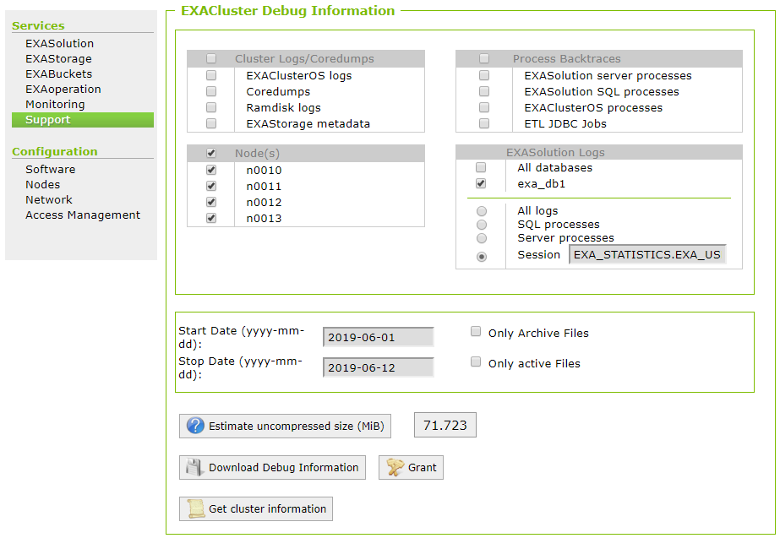This screenshot has width=780, height=538.
Task: Select the Support menu item
Action: coord(83,120)
